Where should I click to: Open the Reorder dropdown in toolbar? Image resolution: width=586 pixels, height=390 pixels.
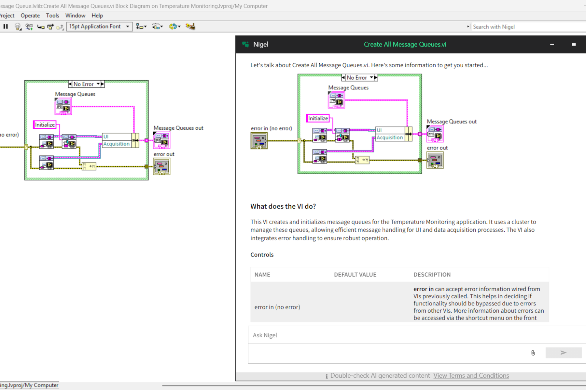click(x=174, y=27)
